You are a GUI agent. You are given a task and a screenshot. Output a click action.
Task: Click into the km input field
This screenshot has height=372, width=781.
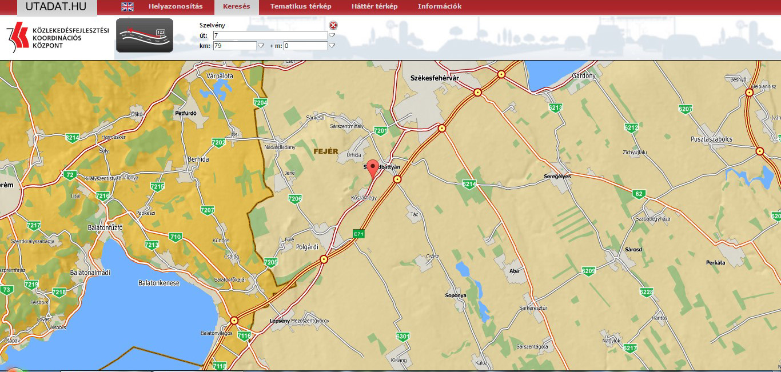[234, 46]
